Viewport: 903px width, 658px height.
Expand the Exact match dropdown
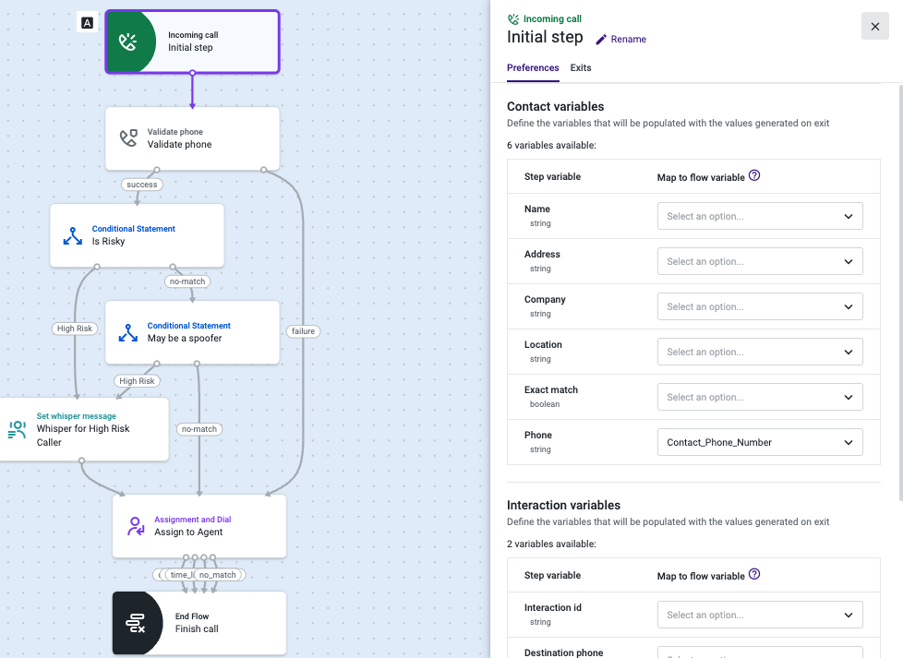tap(760, 397)
